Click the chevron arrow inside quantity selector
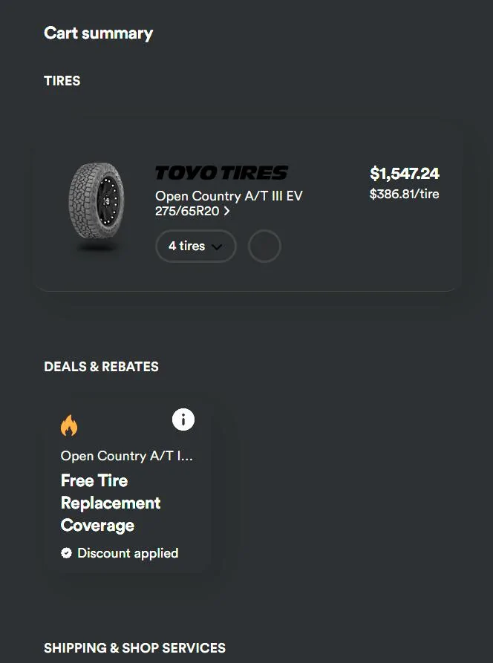 coord(217,247)
